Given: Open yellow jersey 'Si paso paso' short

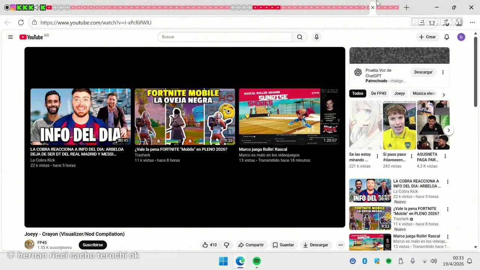Looking at the screenshot, I should [x=399, y=125].
